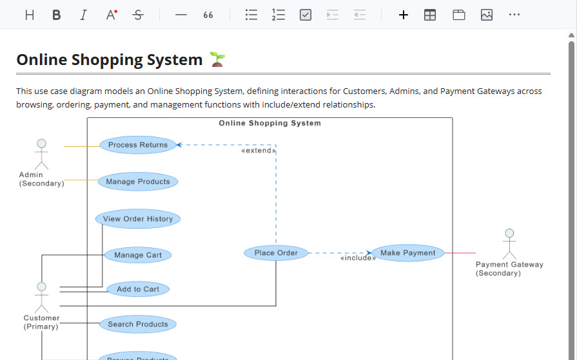Toggle bold formatting

coord(56,15)
